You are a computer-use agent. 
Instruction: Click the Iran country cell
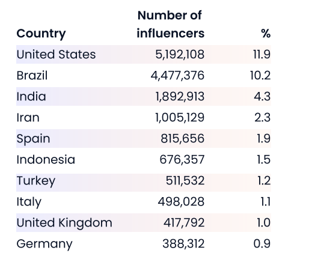click(28, 118)
